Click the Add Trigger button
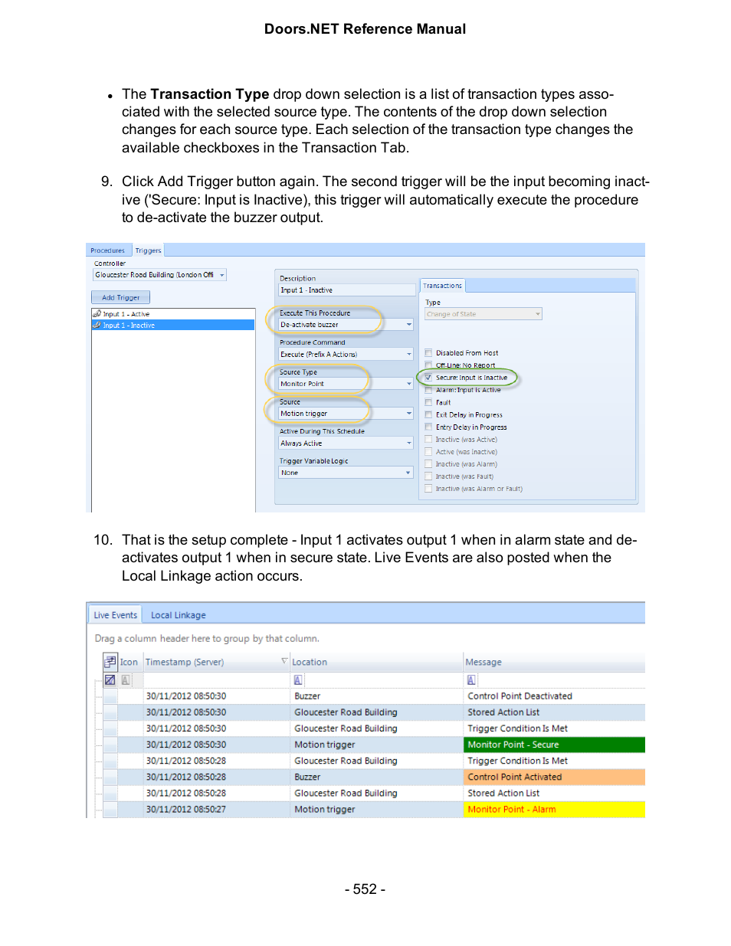The width and height of the screenshot is (731, 946). click(121, 297)
